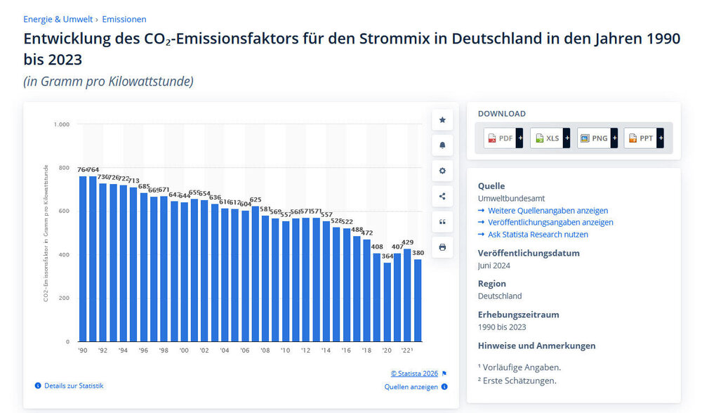This screenshot has height=413, width=702.
Task: Share this statistic using the share icon
Action: click(442, 196)
